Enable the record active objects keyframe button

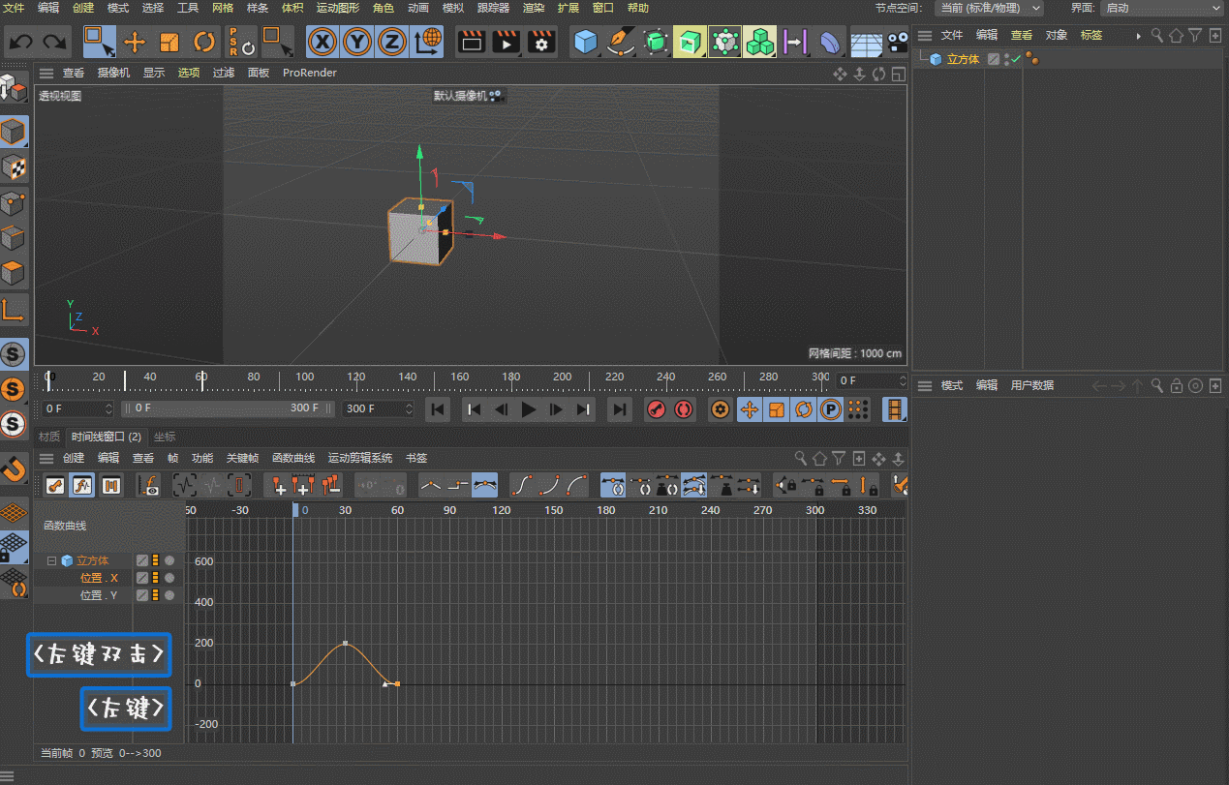click(x=657, y=409)
